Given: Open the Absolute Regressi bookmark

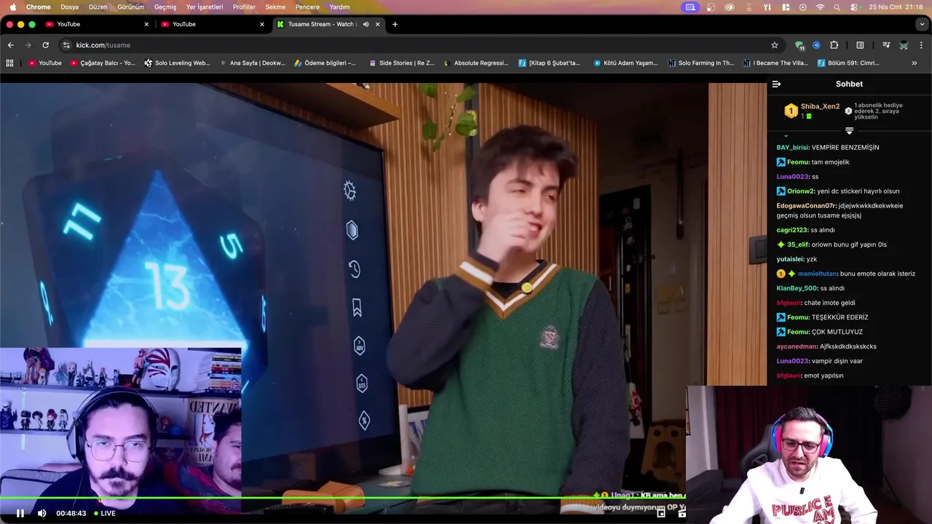Looking at the screenshot, I should (476, 63).
